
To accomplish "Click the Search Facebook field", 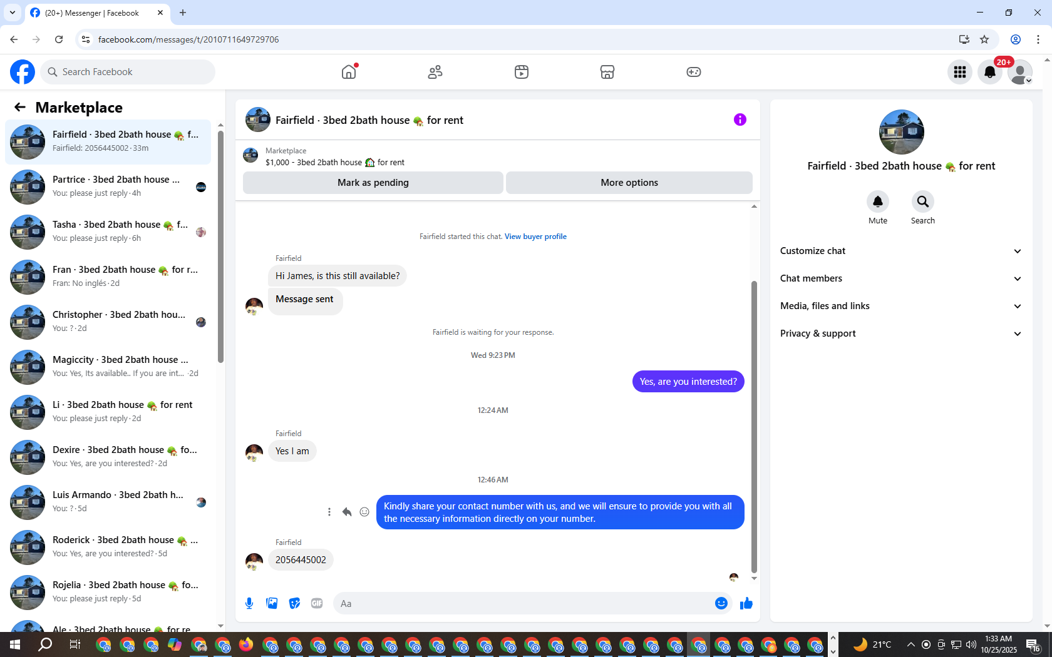I will pyautogui.click(x=128, y=72).
